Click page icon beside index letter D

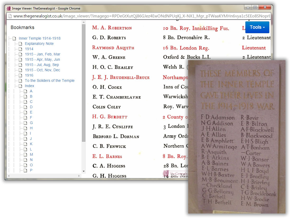tap(25, 107)
